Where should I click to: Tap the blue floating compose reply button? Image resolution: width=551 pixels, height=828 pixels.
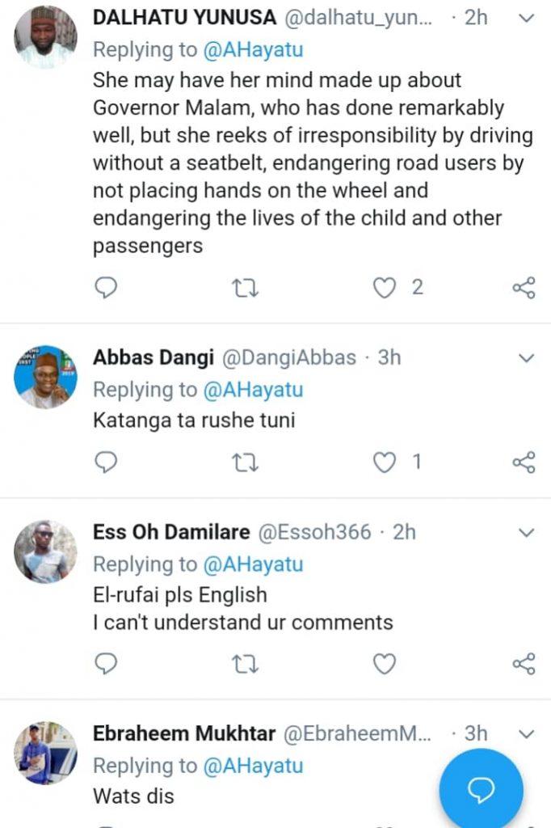click(x=482, y=790)
